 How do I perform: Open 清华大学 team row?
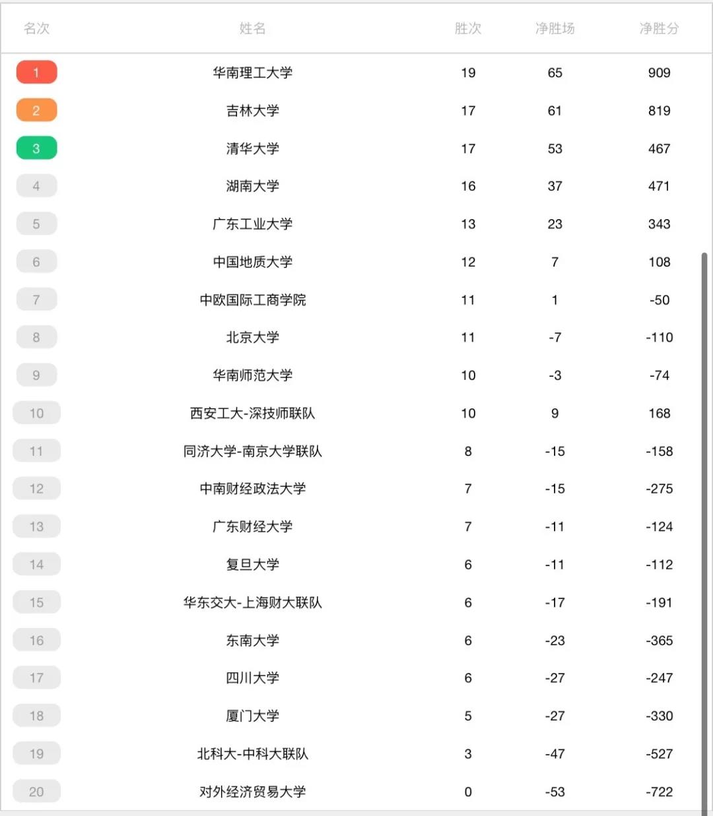click(x=356, y=148)
